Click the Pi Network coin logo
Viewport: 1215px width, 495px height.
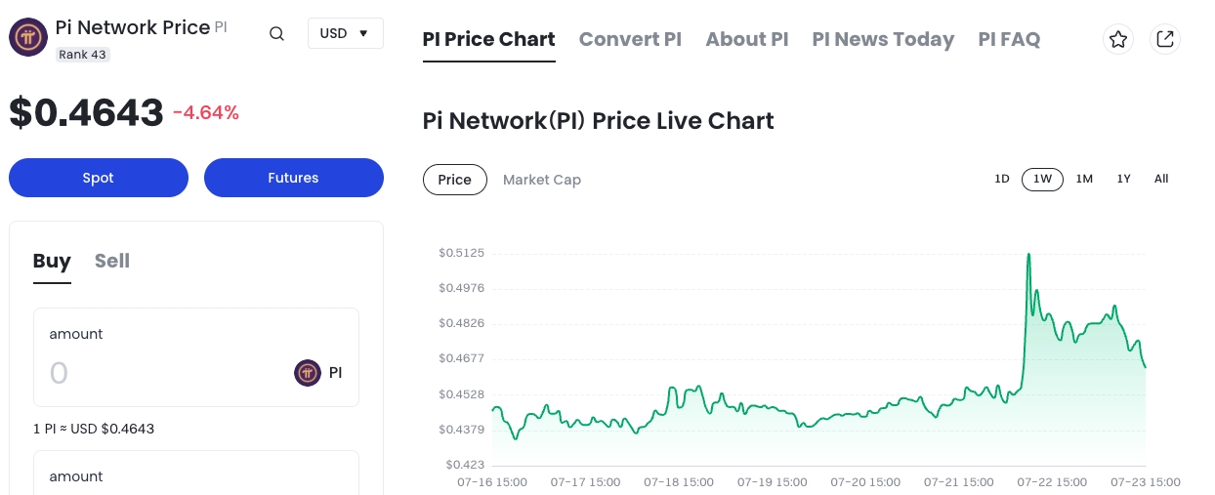(28, 37)
